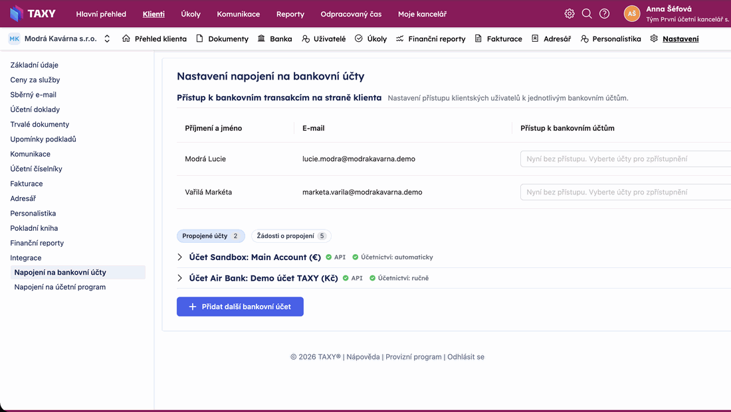The width and height of the screenshot is (731, 412).
Task: Click email marketa.varila@modrakavarna.demo
Action: click(362, 192)
